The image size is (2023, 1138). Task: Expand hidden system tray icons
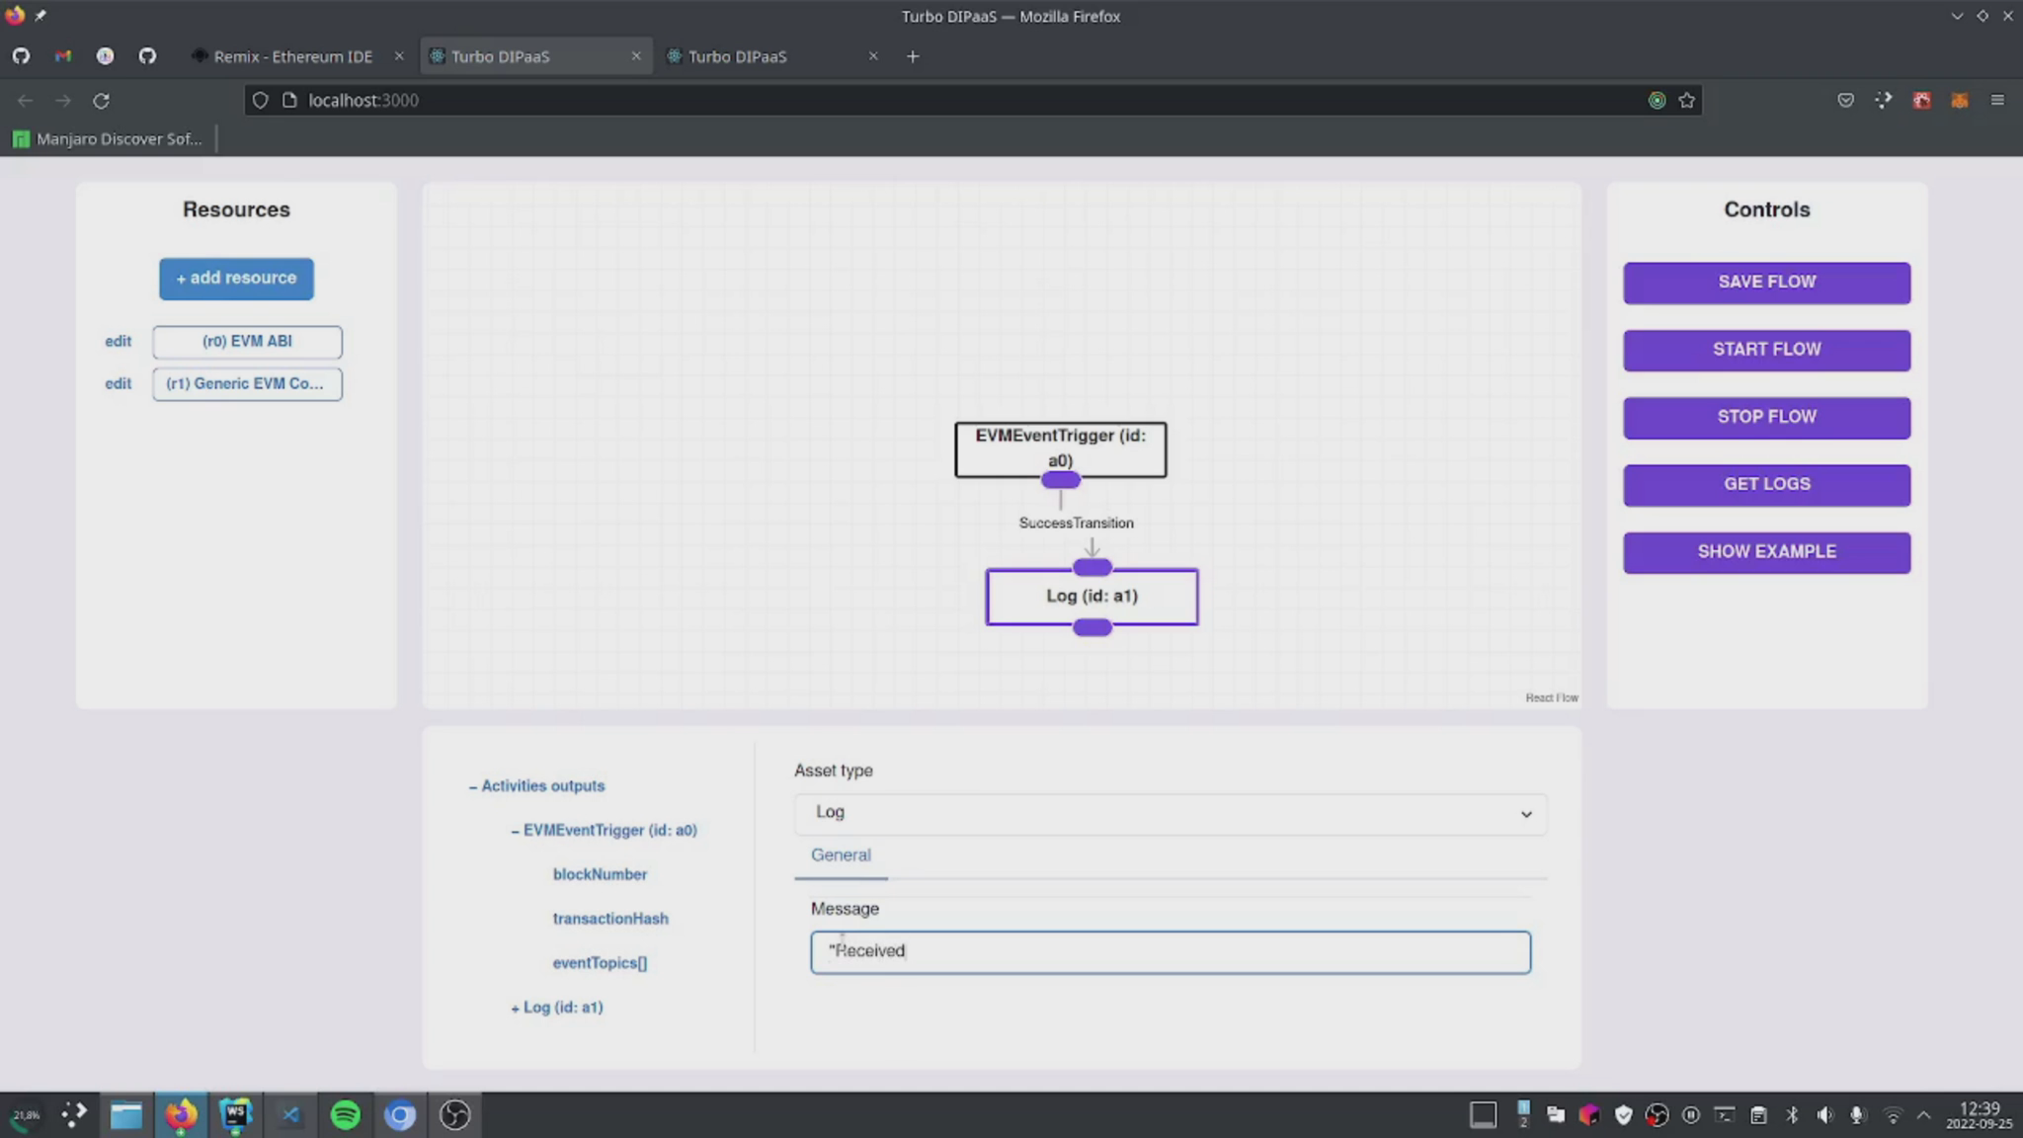coord(1924,1115)
